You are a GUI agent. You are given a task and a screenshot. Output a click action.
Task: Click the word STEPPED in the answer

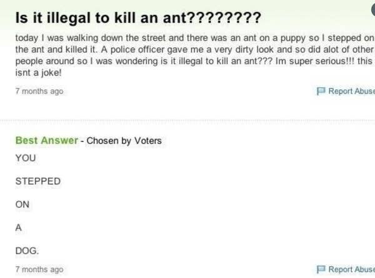(38, 181)
